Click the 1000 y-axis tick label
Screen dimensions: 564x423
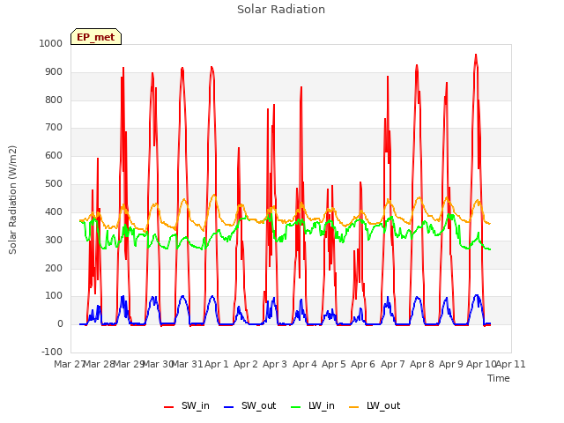(x=51, y=43)
